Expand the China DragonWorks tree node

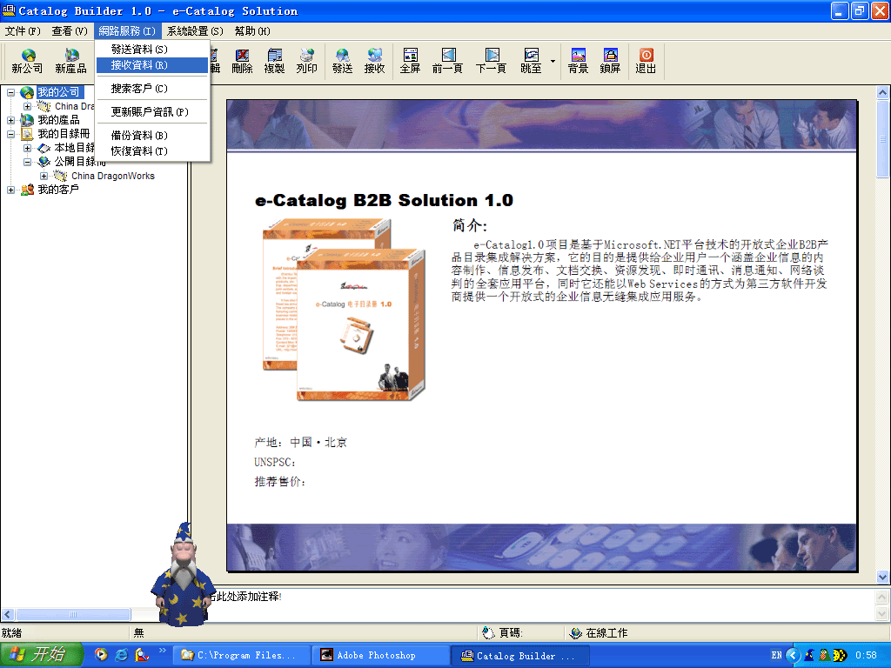pos(44,176)
